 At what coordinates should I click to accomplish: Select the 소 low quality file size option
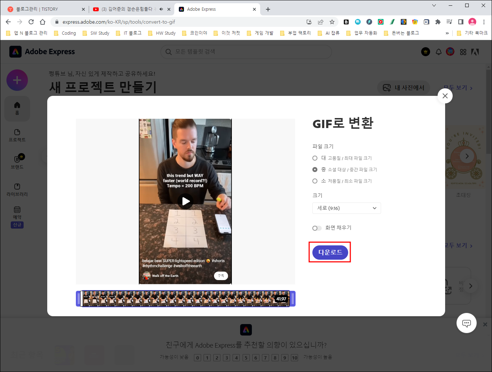(x=315, y=181)
